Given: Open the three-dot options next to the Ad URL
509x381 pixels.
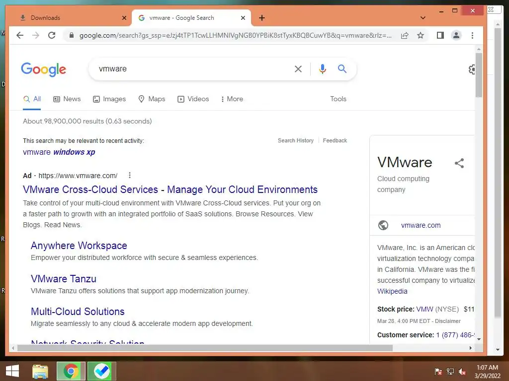Looking at the screenshot, I should (130, 175).
